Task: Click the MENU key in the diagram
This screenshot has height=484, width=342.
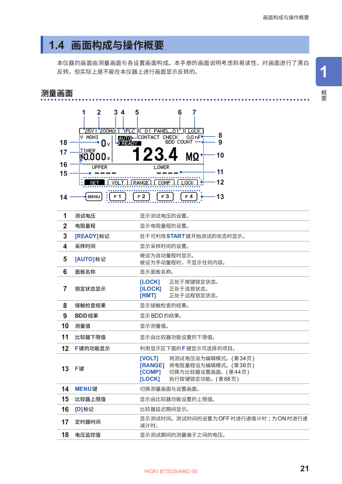Action: (94, 197)
